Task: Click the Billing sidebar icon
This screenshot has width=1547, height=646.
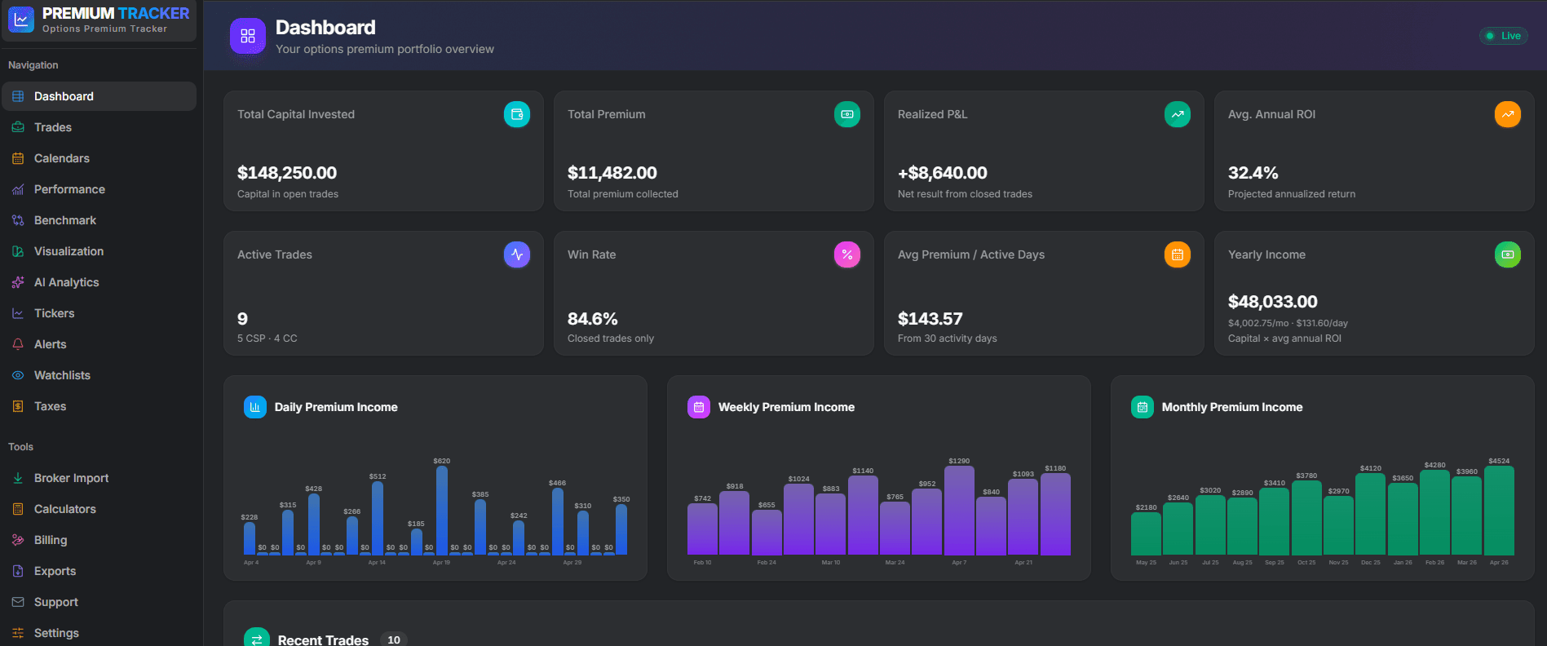Action: pos(18,540)
